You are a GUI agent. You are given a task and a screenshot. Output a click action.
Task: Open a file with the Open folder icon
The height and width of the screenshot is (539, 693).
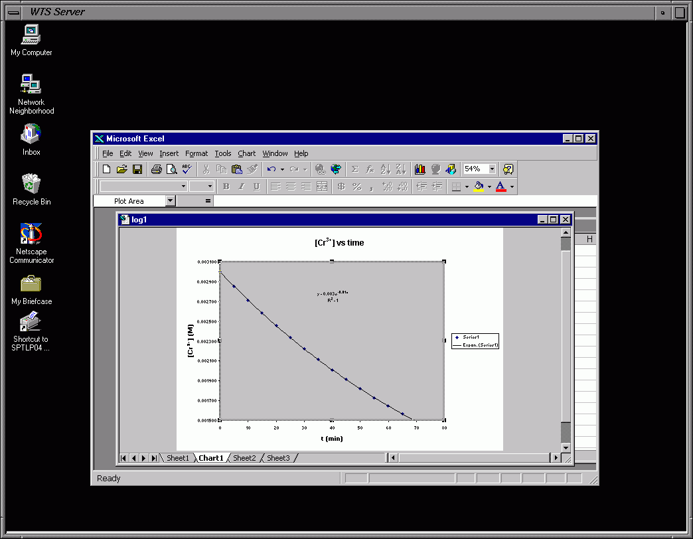point(122,169)
